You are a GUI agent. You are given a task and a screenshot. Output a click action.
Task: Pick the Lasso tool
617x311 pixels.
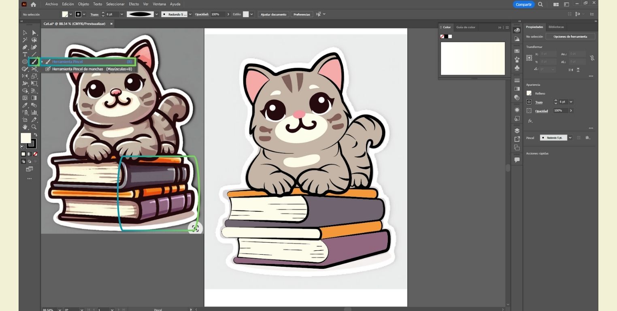[34, 40]
